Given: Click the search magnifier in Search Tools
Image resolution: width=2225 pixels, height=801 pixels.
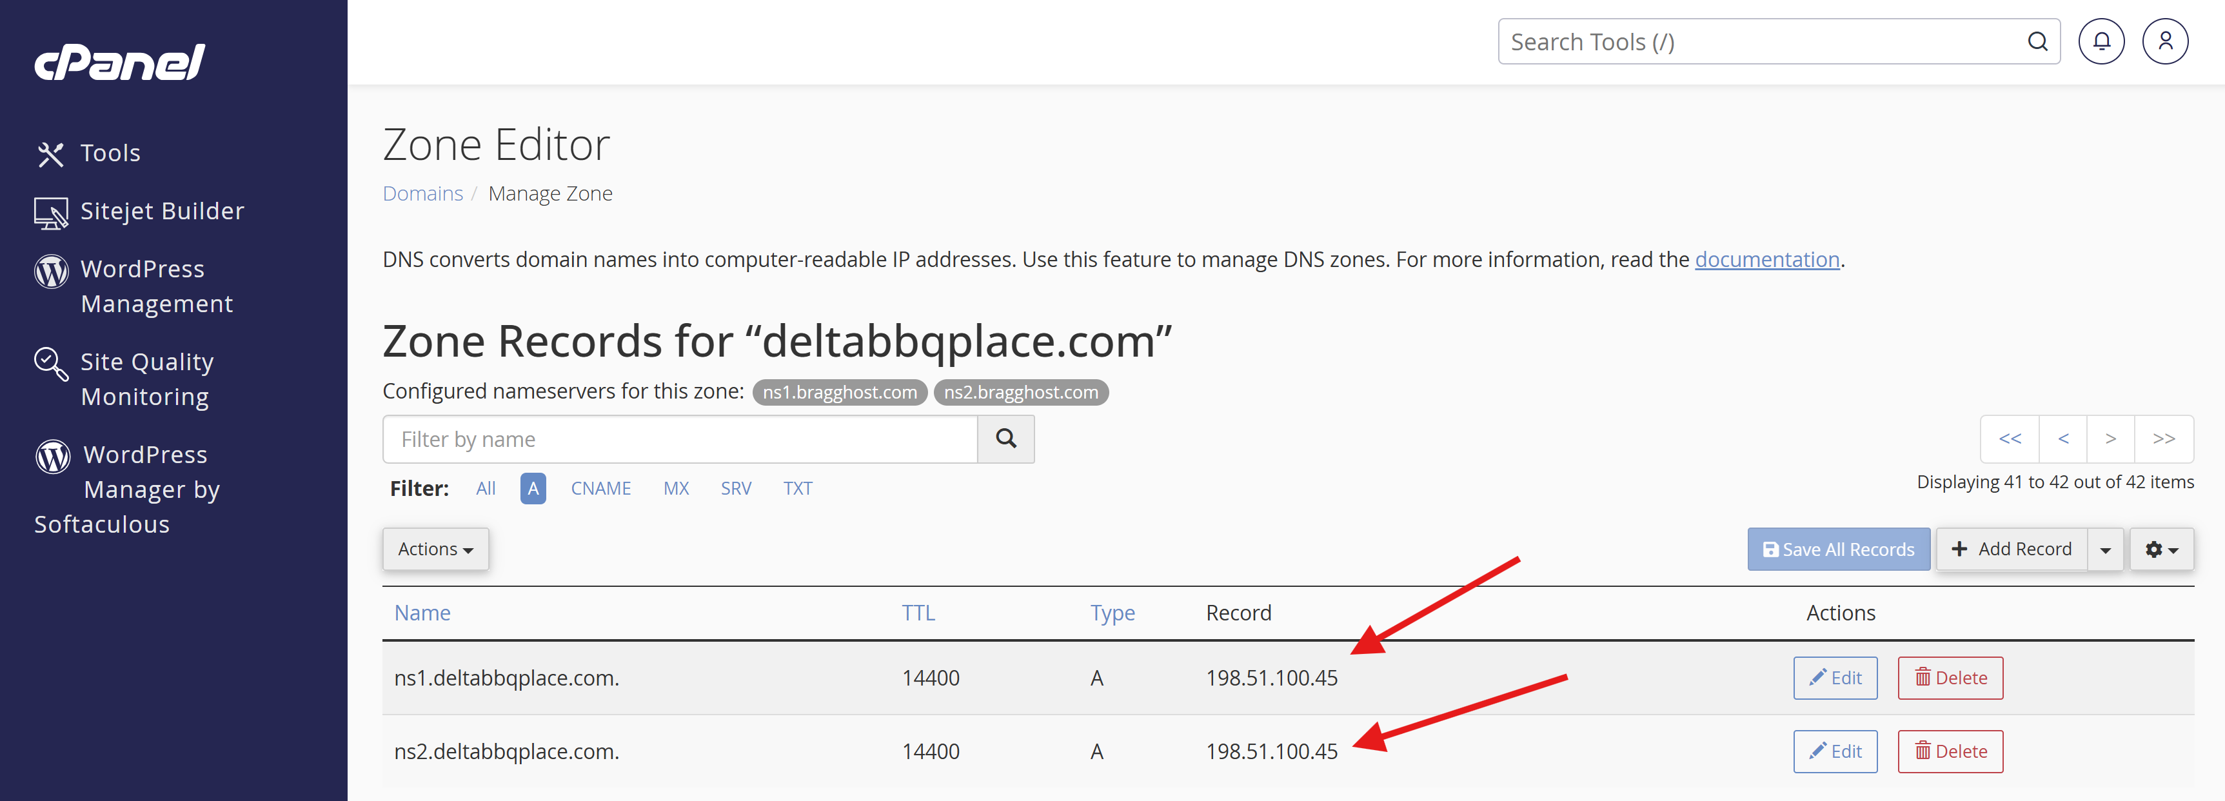Looking at the screenshot, I should (2037, 41).
